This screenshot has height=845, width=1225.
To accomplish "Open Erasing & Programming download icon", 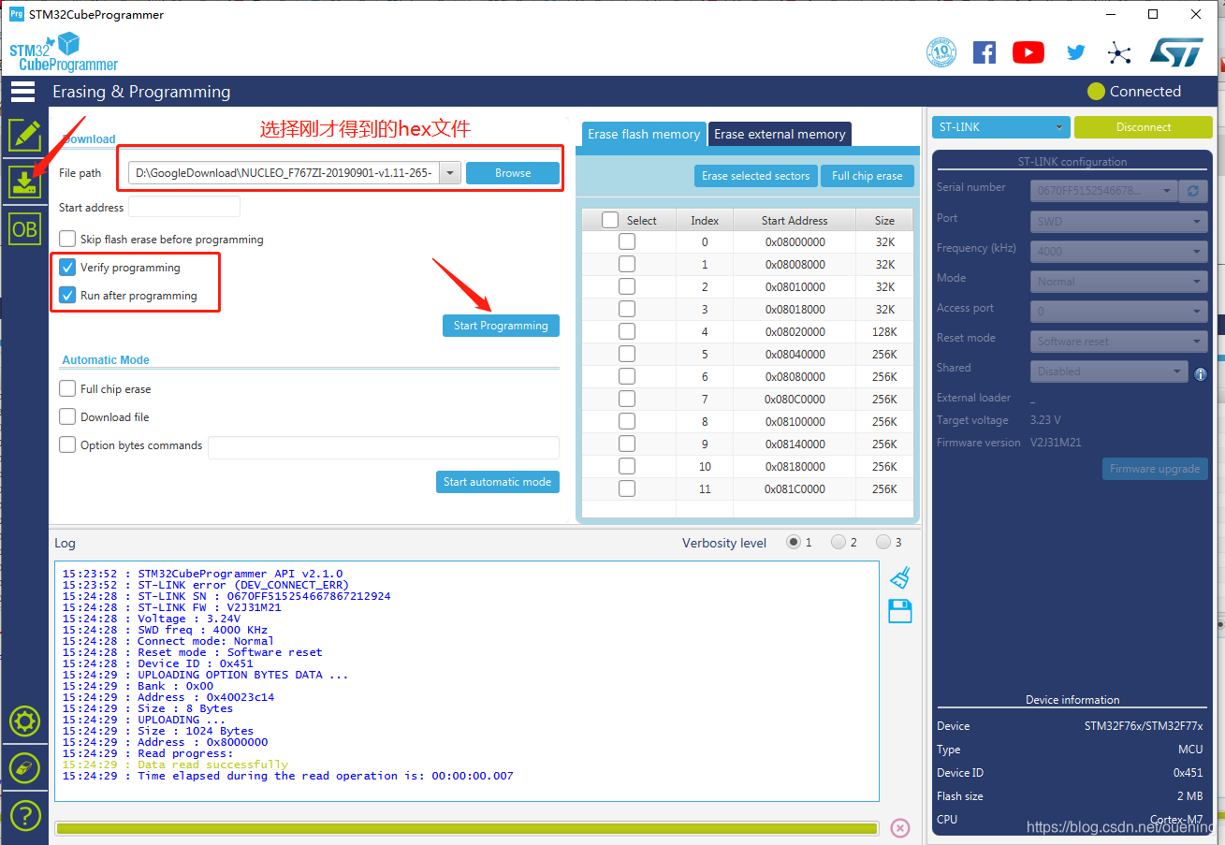I will [x=24, y=182].
